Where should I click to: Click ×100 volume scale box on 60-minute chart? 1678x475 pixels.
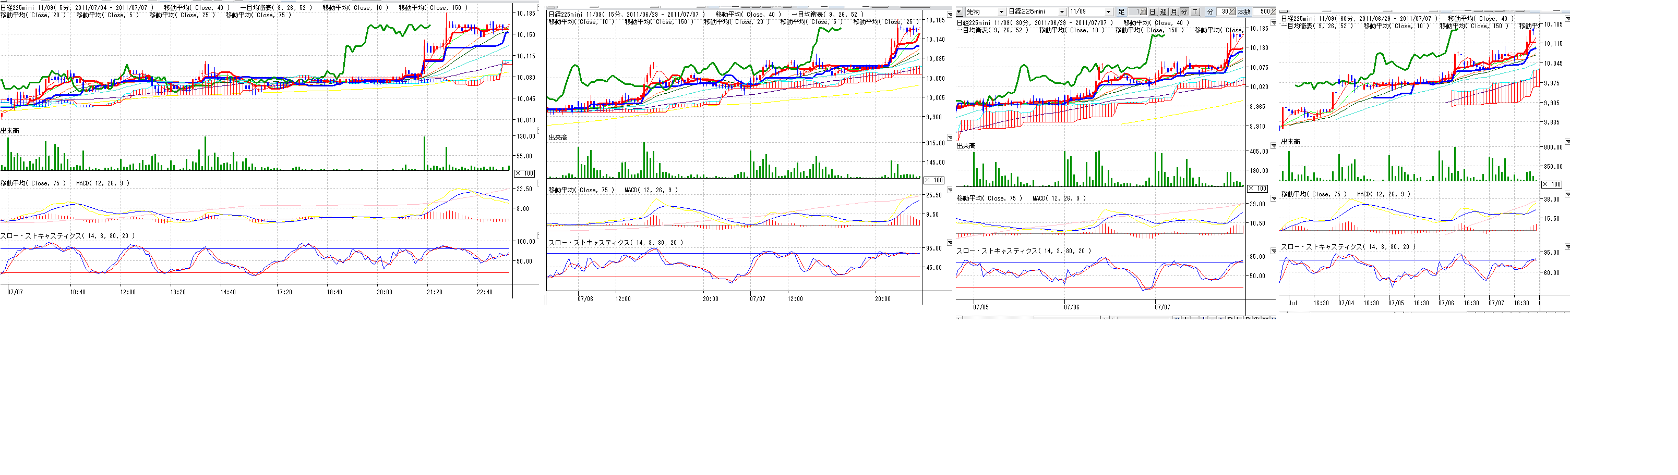pyautogui.click(x=1551, y=184)
